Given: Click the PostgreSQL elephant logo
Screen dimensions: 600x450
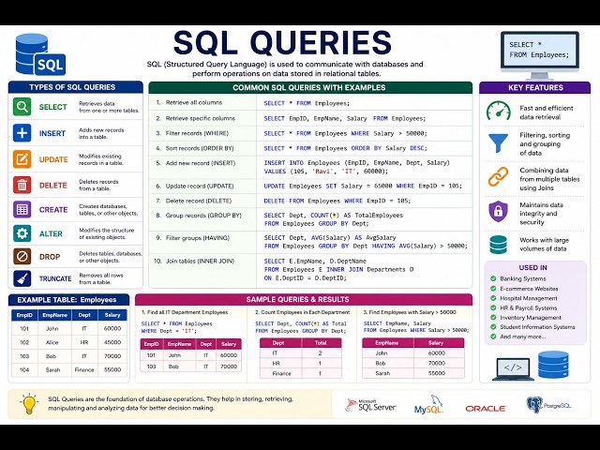Looking at the screenshot, I should [548, 405].
